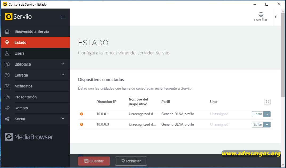Refresh the connected devices list
The height and width of the screenshot is (168, 286).
(267, 102)
